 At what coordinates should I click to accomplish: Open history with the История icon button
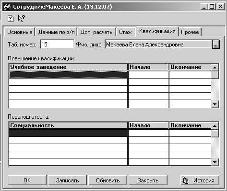[200, 180]
